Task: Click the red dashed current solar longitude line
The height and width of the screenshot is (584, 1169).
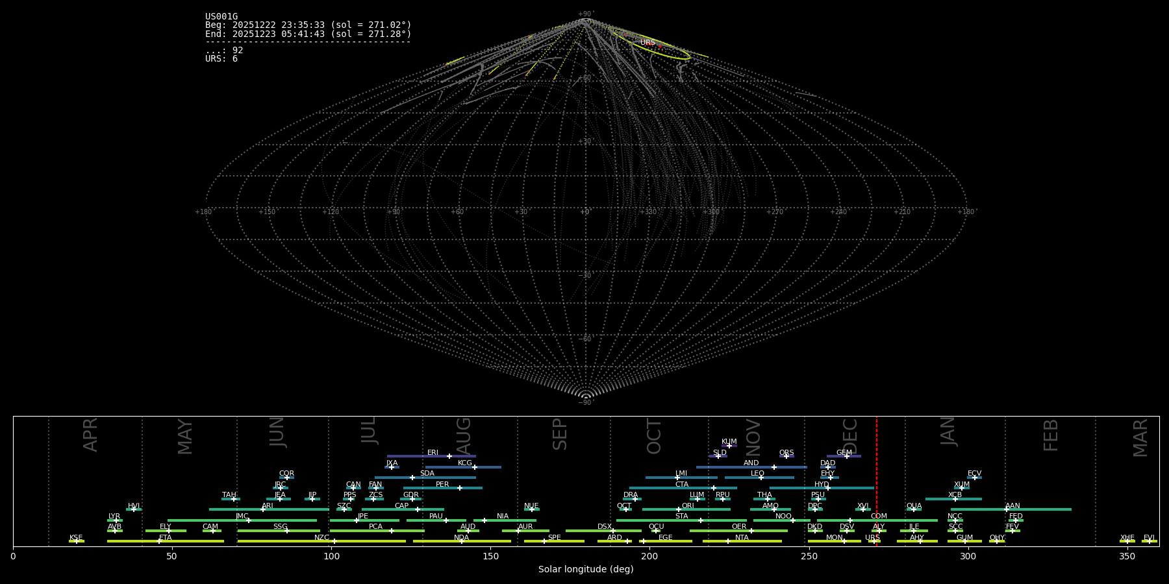Action: click(x=877, y=481)
